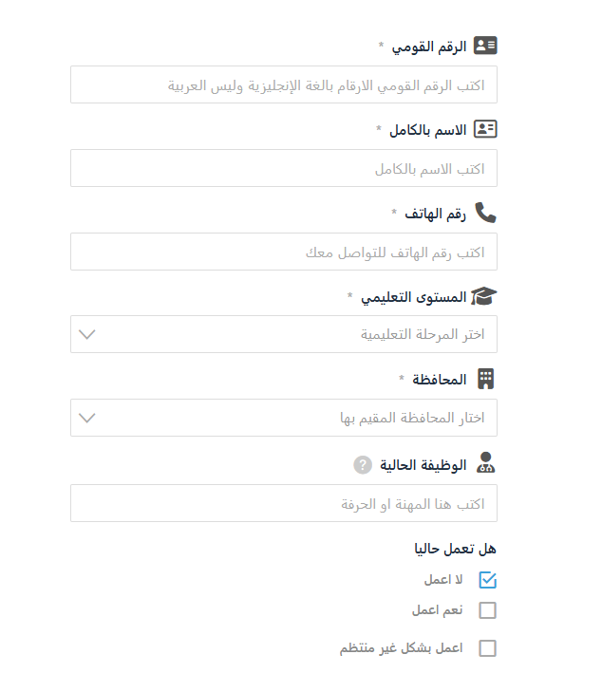
Task: Click the ID card icon beside National ID label
Action: pyautogui.click(x=485, y=46)
